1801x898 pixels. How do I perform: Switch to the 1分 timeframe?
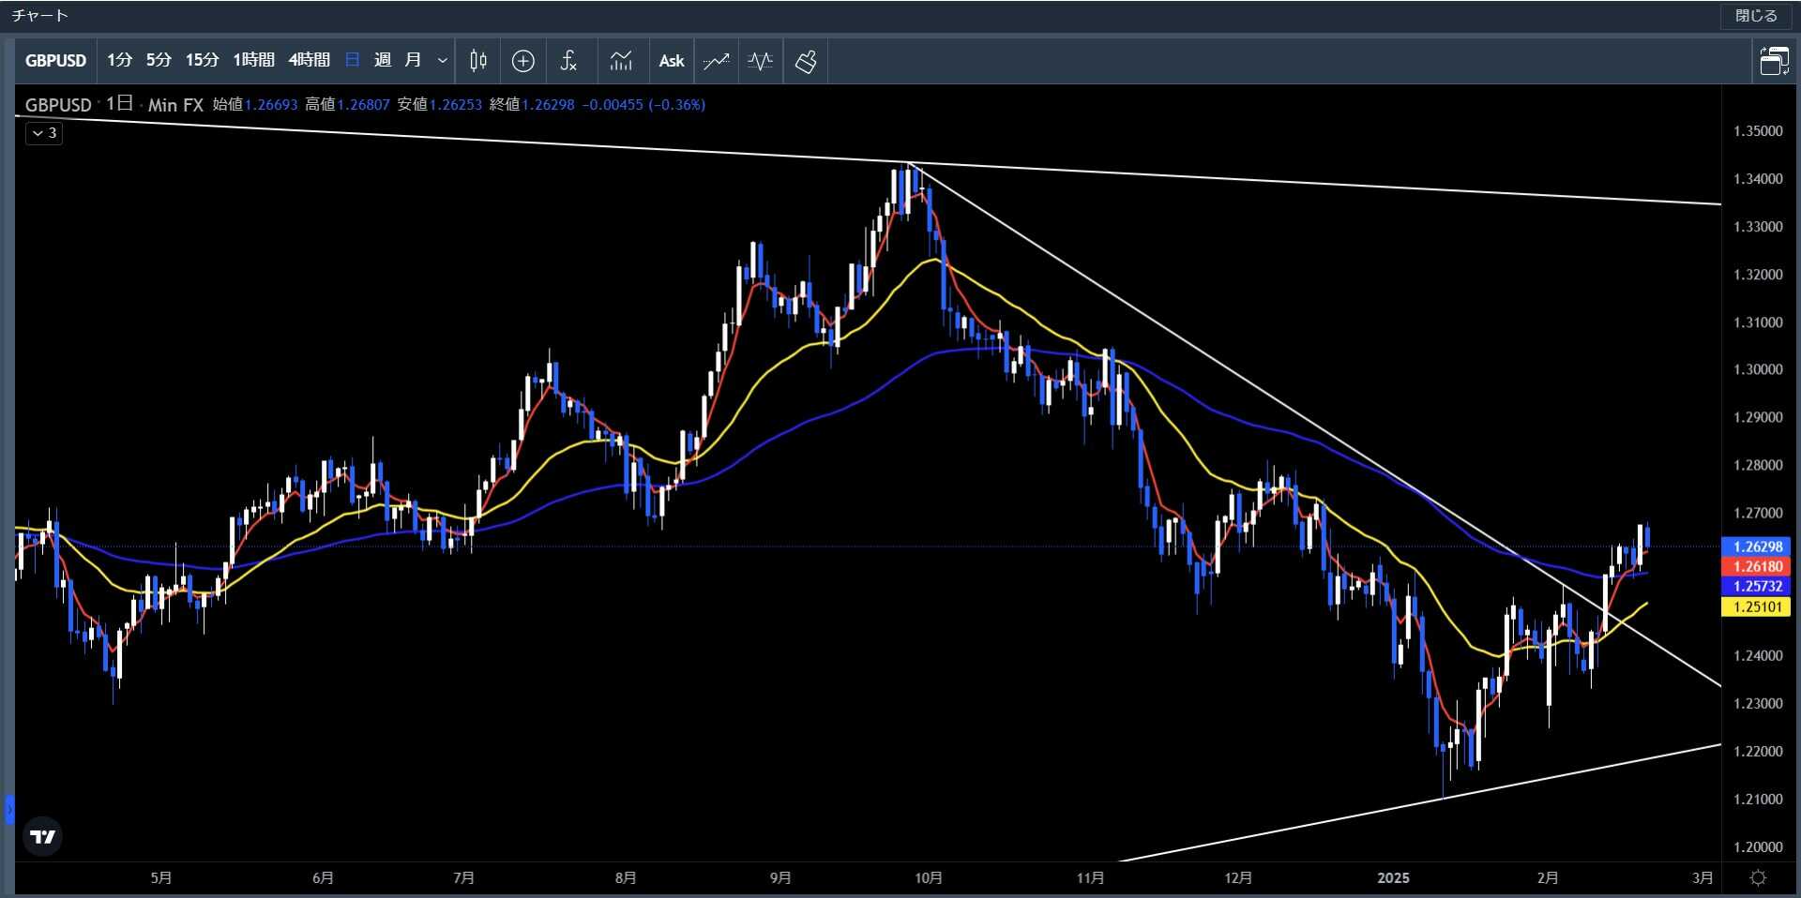click(119, 61)
